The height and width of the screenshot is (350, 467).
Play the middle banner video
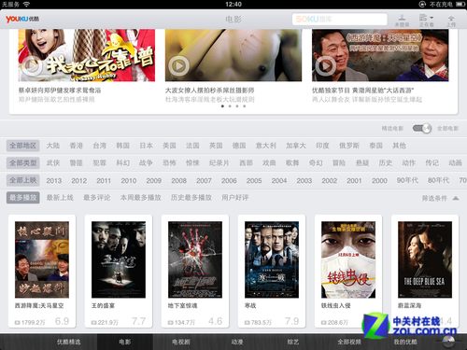tap(178, 66)
